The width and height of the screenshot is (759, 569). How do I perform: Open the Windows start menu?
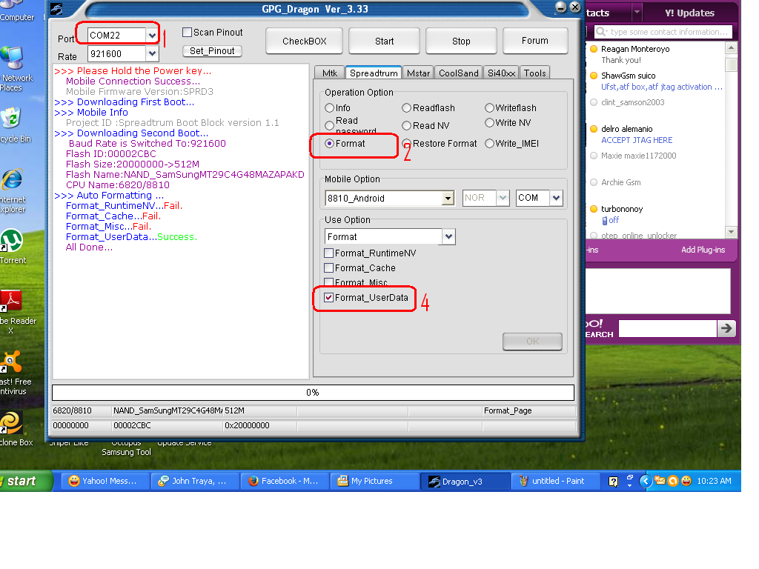[x=24, y=481]
